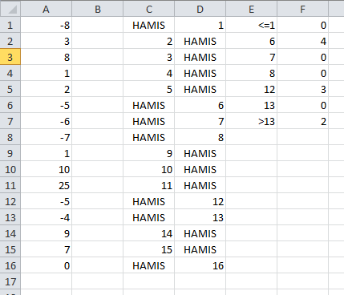Select row 11 header
The width and height of the screenshot is (344, 295).
pyautogui.click(x=10, y=185)
